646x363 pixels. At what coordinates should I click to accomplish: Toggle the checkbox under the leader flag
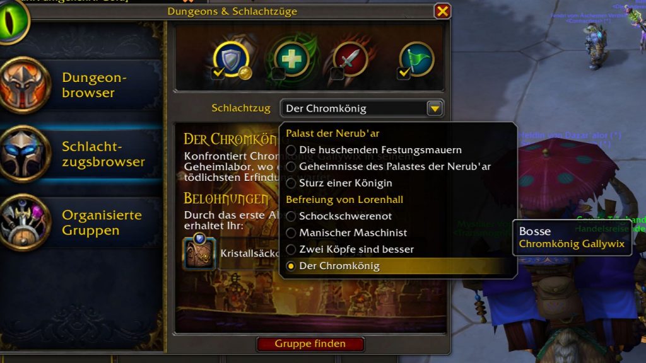pos(404,74)
